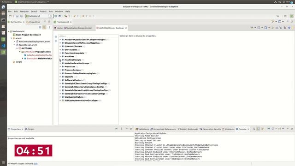Viewport: 295px width, 166px height.
Task: Toggle Link with Editor in Project Explorer
Action: [44, 27]
